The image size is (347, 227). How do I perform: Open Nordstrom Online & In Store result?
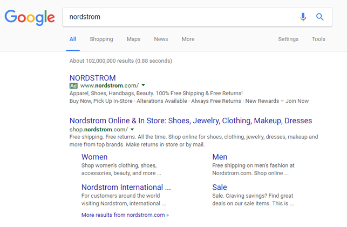click(190, 121)
